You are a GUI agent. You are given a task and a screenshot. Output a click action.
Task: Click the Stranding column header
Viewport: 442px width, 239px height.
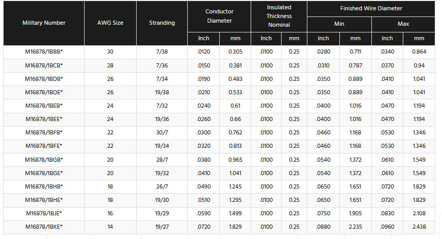162,23
